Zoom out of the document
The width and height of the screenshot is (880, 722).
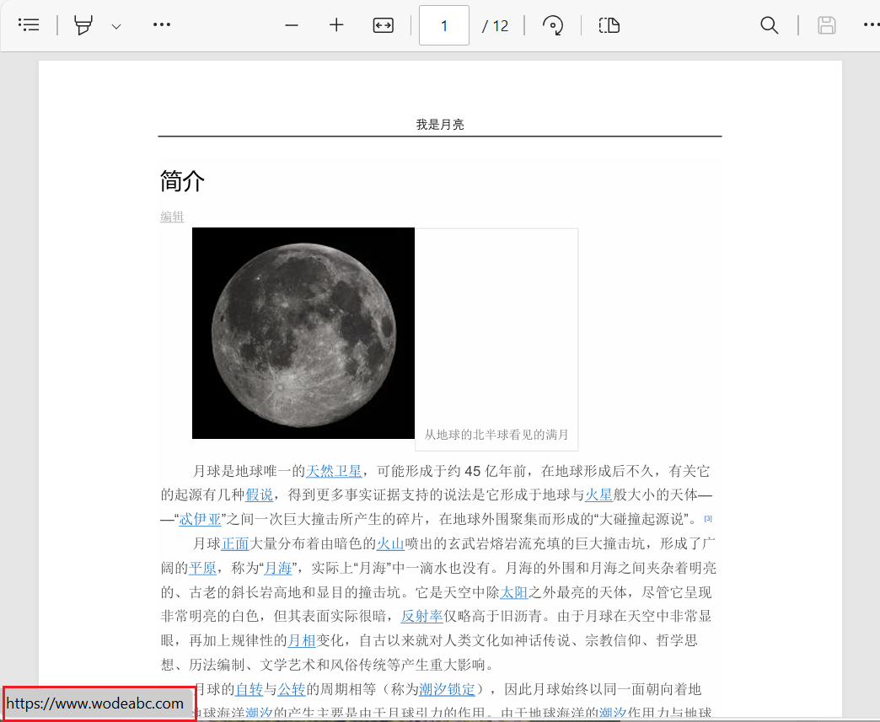(291, 25)
